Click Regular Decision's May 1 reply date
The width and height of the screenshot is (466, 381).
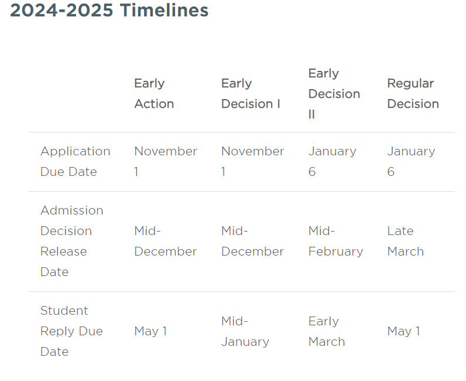(403, 331)
